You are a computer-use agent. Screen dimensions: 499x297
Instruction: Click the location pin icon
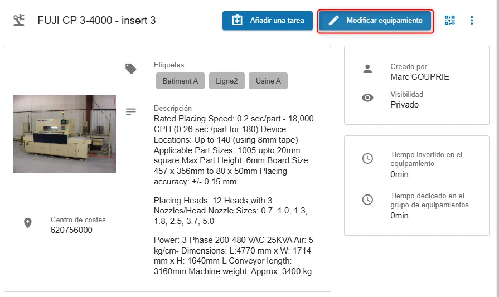coord(28,223)
